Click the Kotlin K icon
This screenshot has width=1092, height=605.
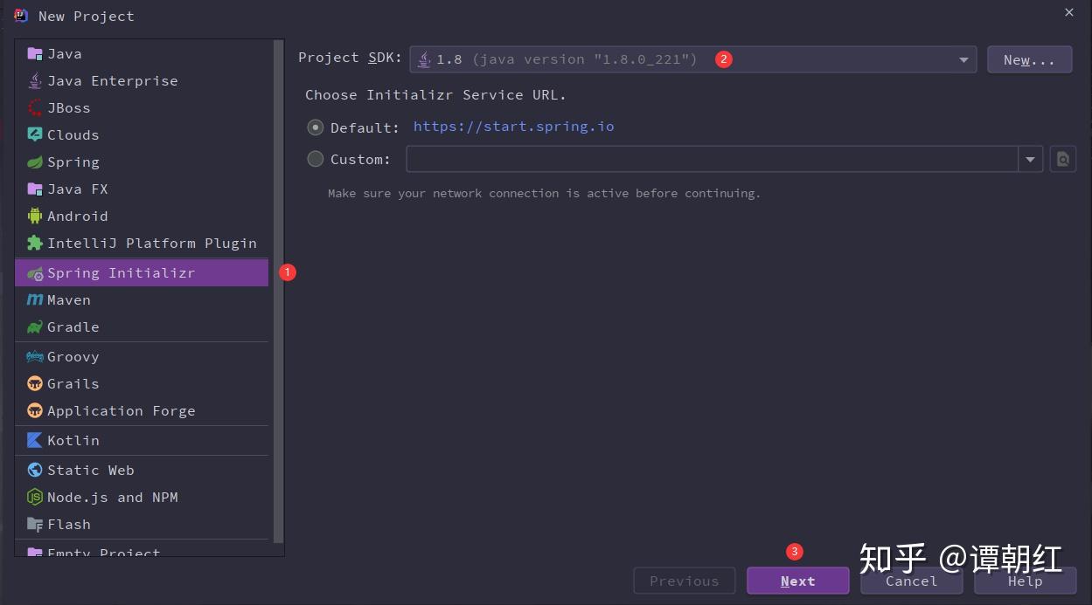click(35, 440)
